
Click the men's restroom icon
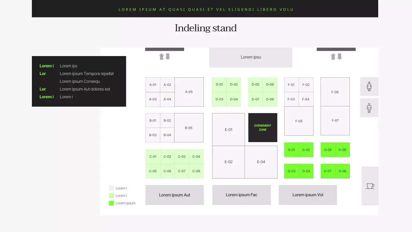pos(369,108)
